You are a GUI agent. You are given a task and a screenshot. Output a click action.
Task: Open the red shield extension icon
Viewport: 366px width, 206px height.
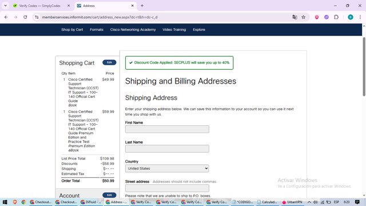(x=317, y=17)
